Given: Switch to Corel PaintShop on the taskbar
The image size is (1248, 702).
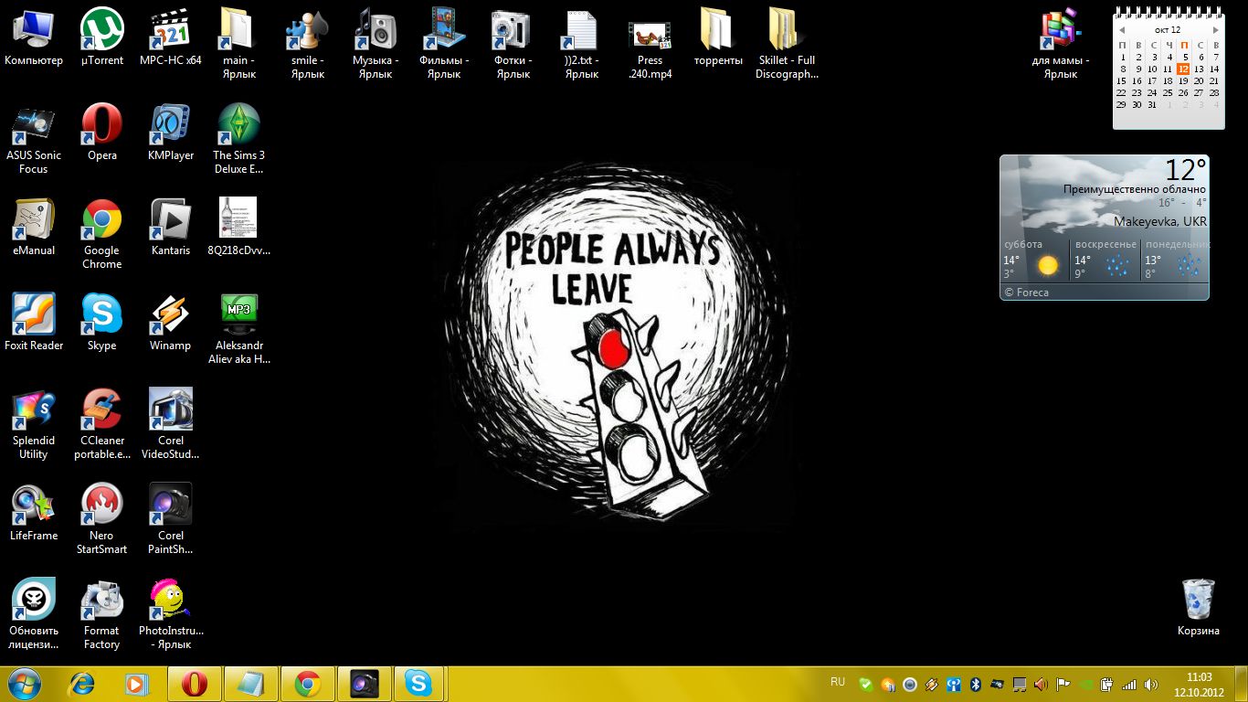Looking at the screenshot, I should tap(364, 684).
